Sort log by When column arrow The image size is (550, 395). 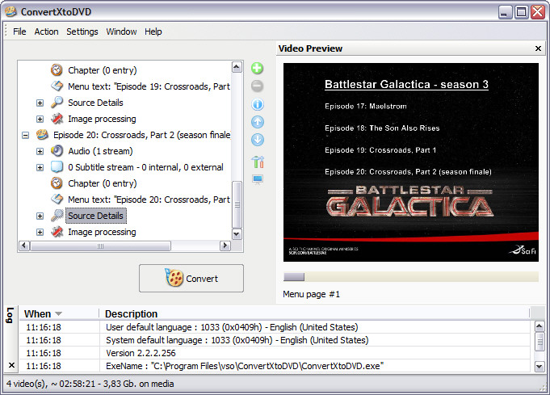(x=59, y=313)
